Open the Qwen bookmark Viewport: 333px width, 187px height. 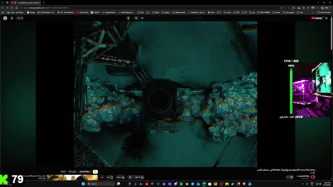(x=211, y=12)
